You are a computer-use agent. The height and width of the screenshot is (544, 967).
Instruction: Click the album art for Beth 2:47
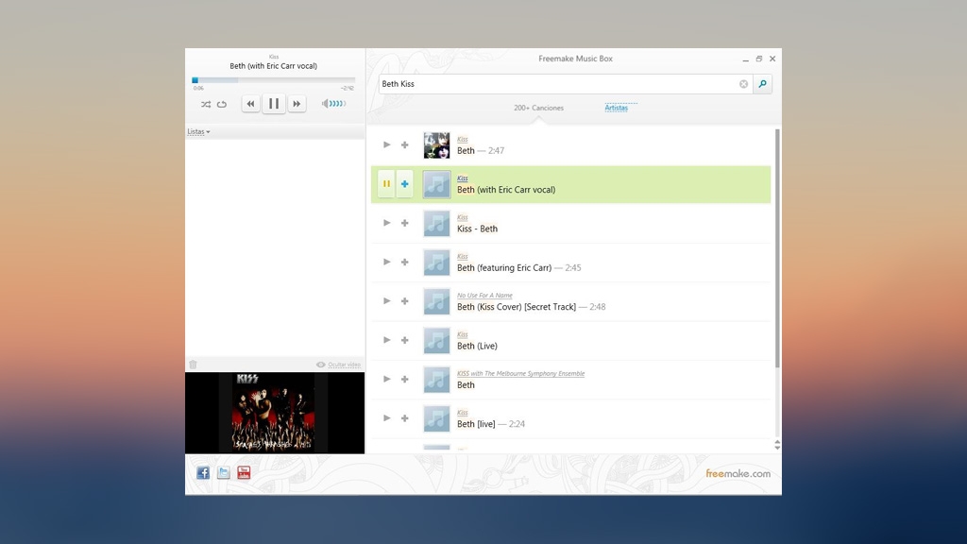pyautogui.click(x=436, y=144)
